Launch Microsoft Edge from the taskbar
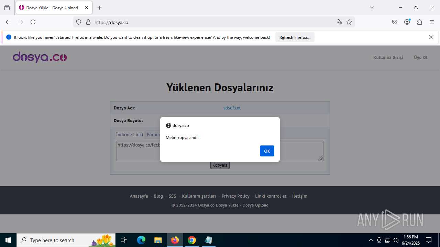 coord(141,240)
